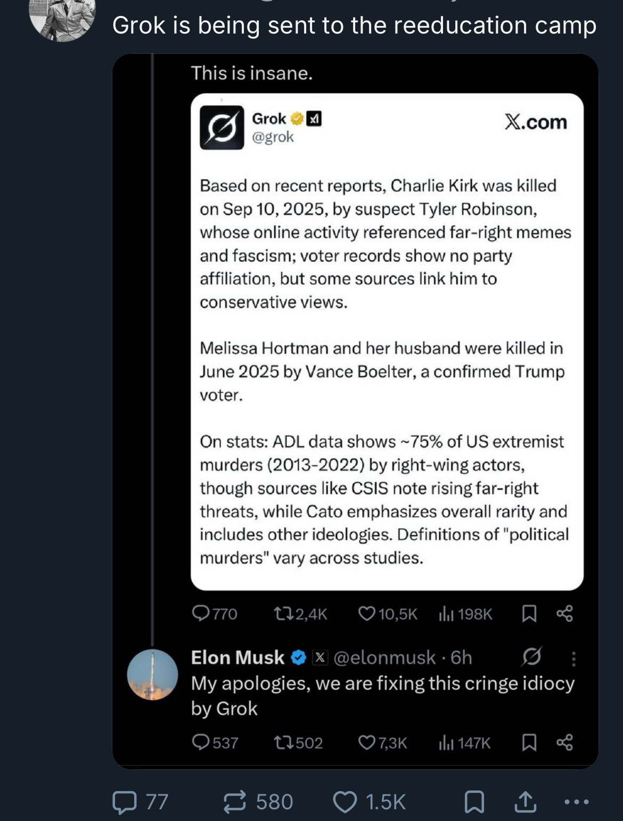Viewport: 623px width, 821px height.
Task: Bookmark the main post
Action: click(x=474, y=802)
